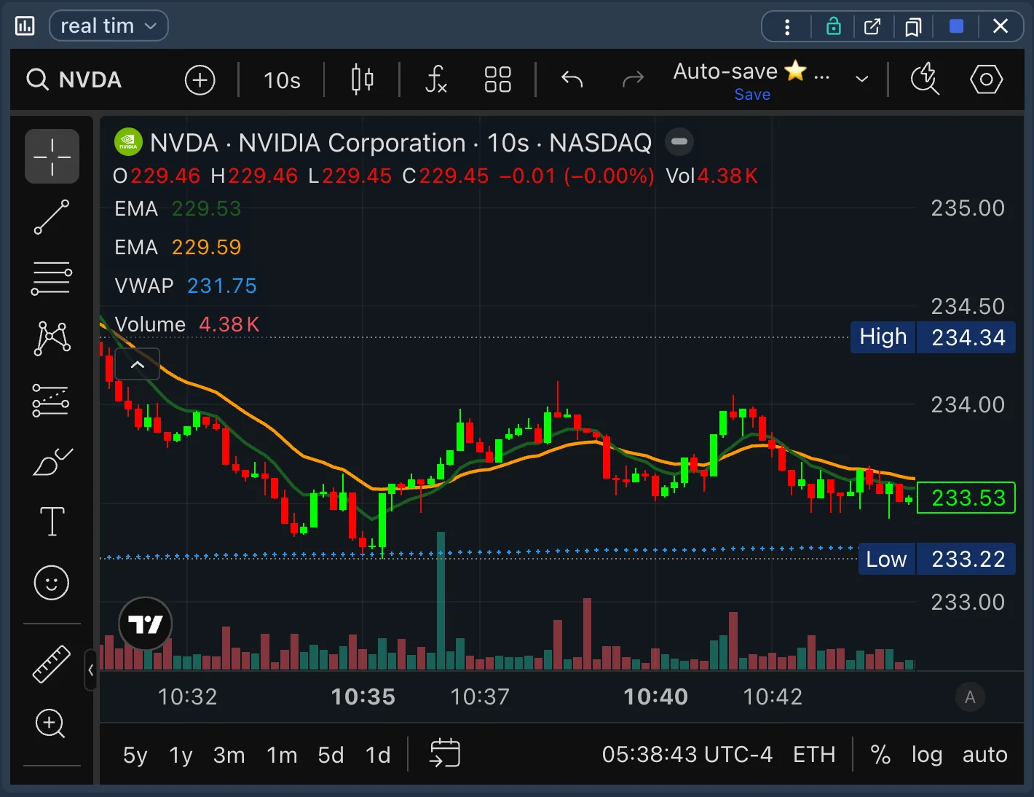Click the 10:35 time axis label
Image resolution: width=1034 pixels, height=797 pixels.
click(363, 697)
